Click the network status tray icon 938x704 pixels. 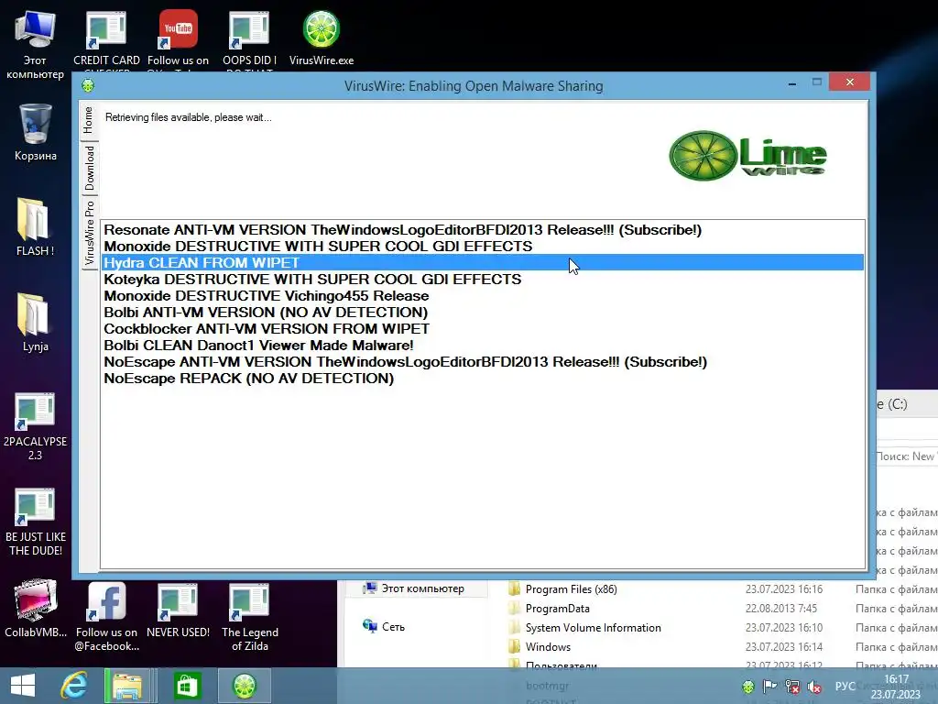coord(792,687)
